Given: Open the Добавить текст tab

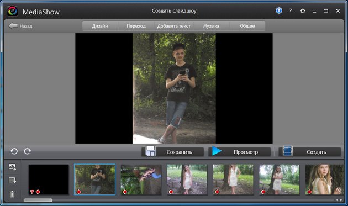Looking at the screenshot, I should coord(174,26).
